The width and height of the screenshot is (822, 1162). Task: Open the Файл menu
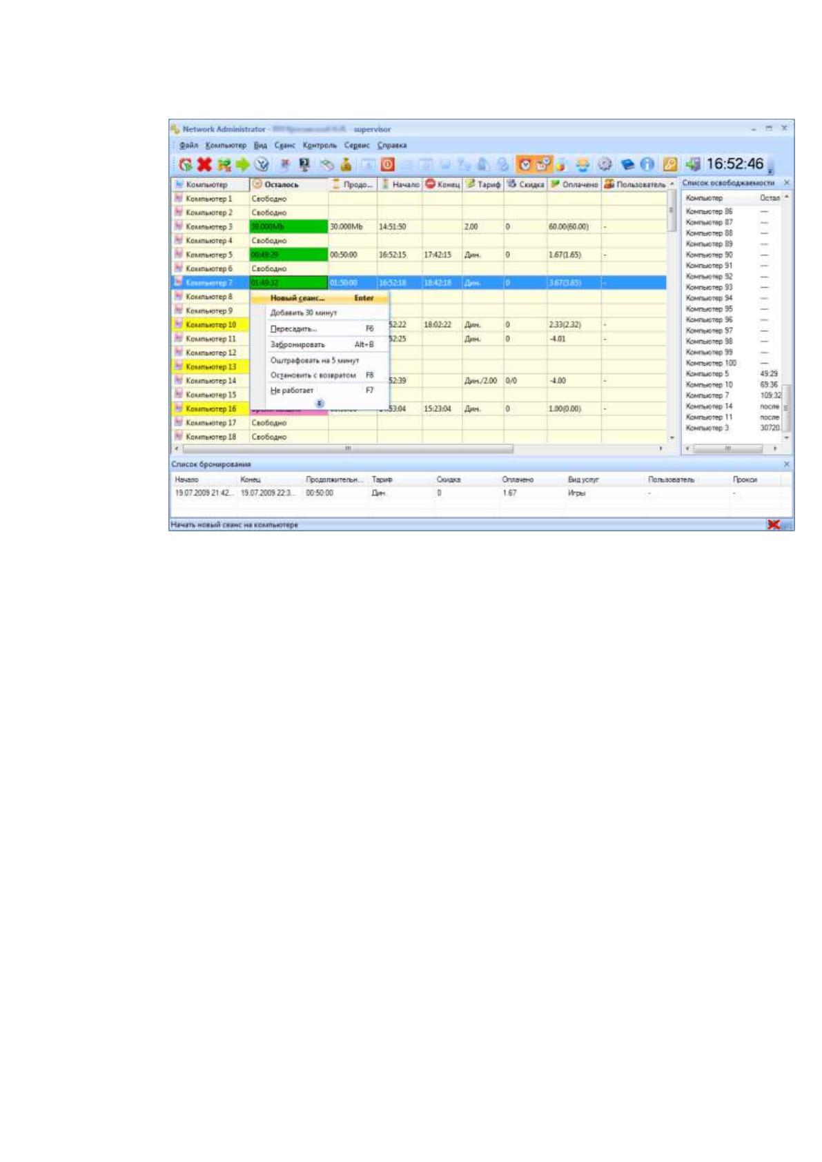(x=188, y=146)
